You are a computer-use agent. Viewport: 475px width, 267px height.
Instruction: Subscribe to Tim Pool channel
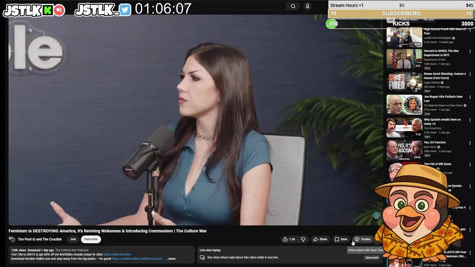(x=91, y=239)
